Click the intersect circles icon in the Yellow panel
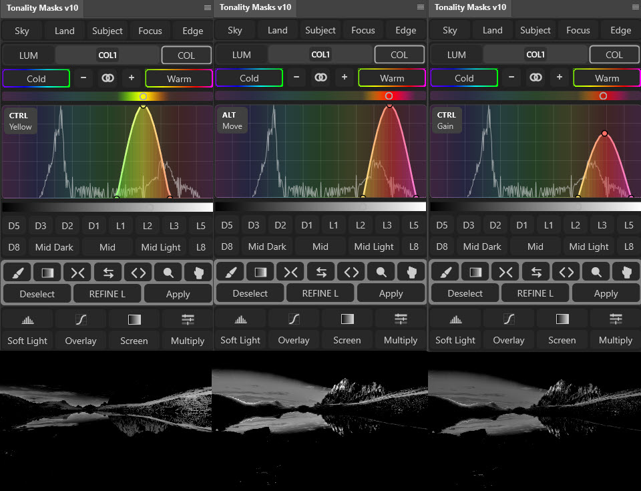 [108, 78]
